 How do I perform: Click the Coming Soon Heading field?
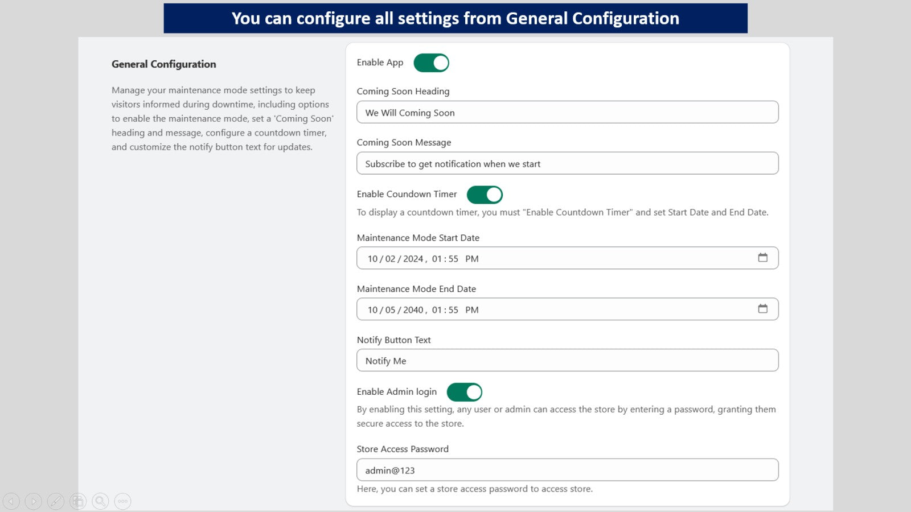point(568,112)
